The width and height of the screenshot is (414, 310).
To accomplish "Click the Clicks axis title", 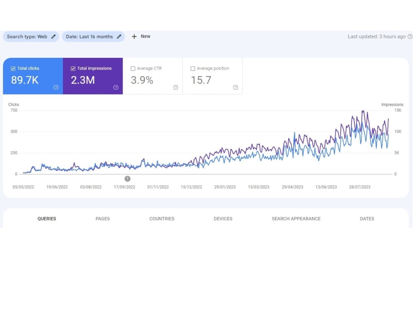I will (x=14, y=105).
